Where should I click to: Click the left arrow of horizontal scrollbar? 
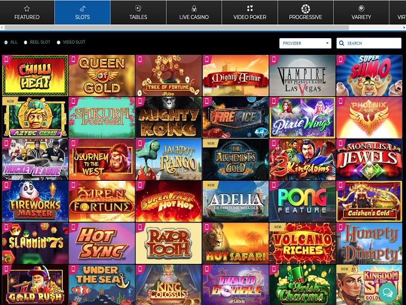tap(2, 27)
